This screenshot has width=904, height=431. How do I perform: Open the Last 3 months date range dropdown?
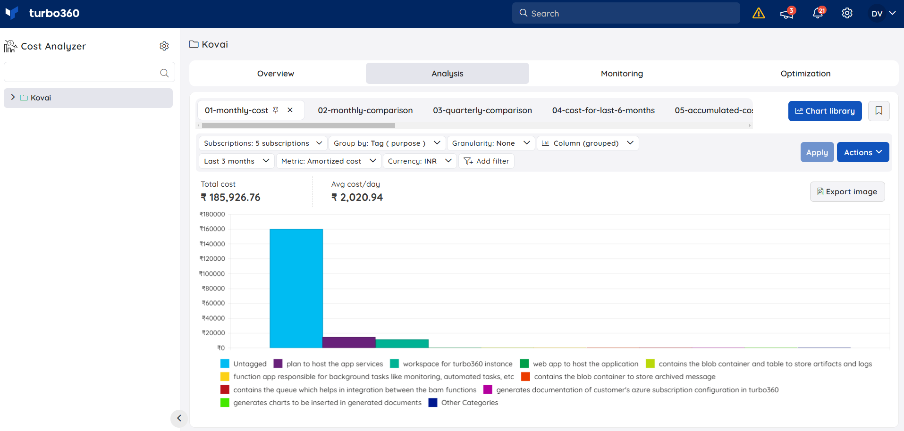237,161
